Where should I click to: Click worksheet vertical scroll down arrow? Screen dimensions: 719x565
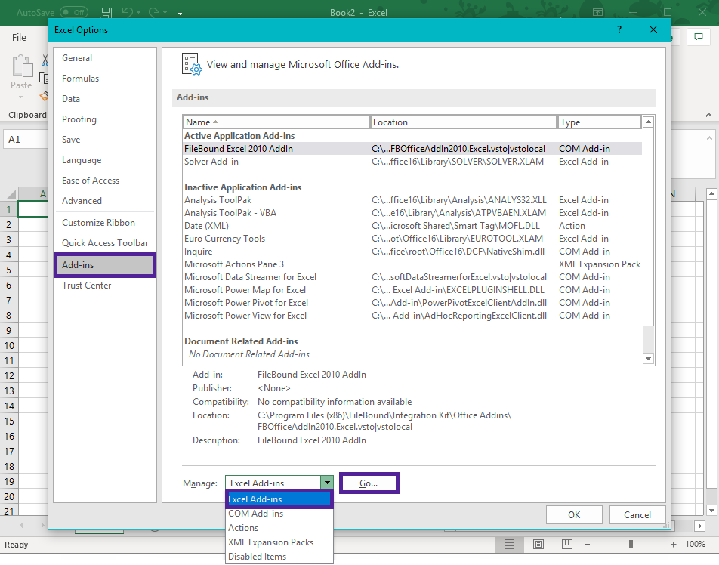pos(711,510)
